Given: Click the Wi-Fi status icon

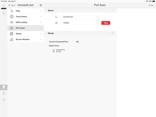Looking at the screenshot, I should [147, 1].
